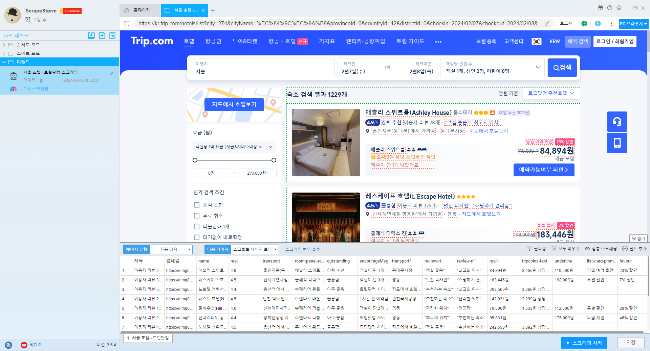This screenshot has width=650, height=351.
Task: Click the 저장 save button
Action: coord(631,343)
